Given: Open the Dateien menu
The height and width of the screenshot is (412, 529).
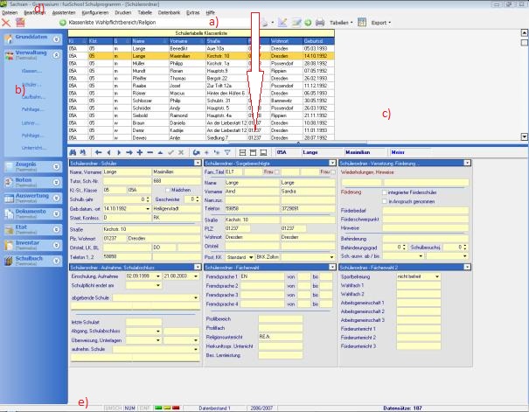Looking at the screenshot, I should click(x=10, y=12).
